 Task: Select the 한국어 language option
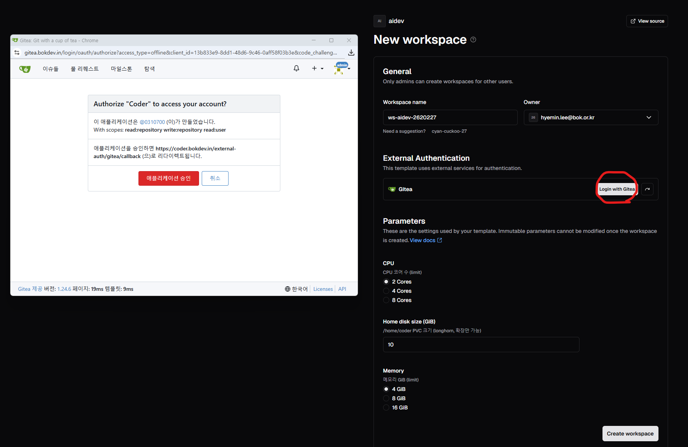[296, 289]
